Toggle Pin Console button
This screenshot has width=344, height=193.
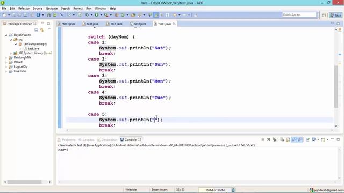point(307,139)
